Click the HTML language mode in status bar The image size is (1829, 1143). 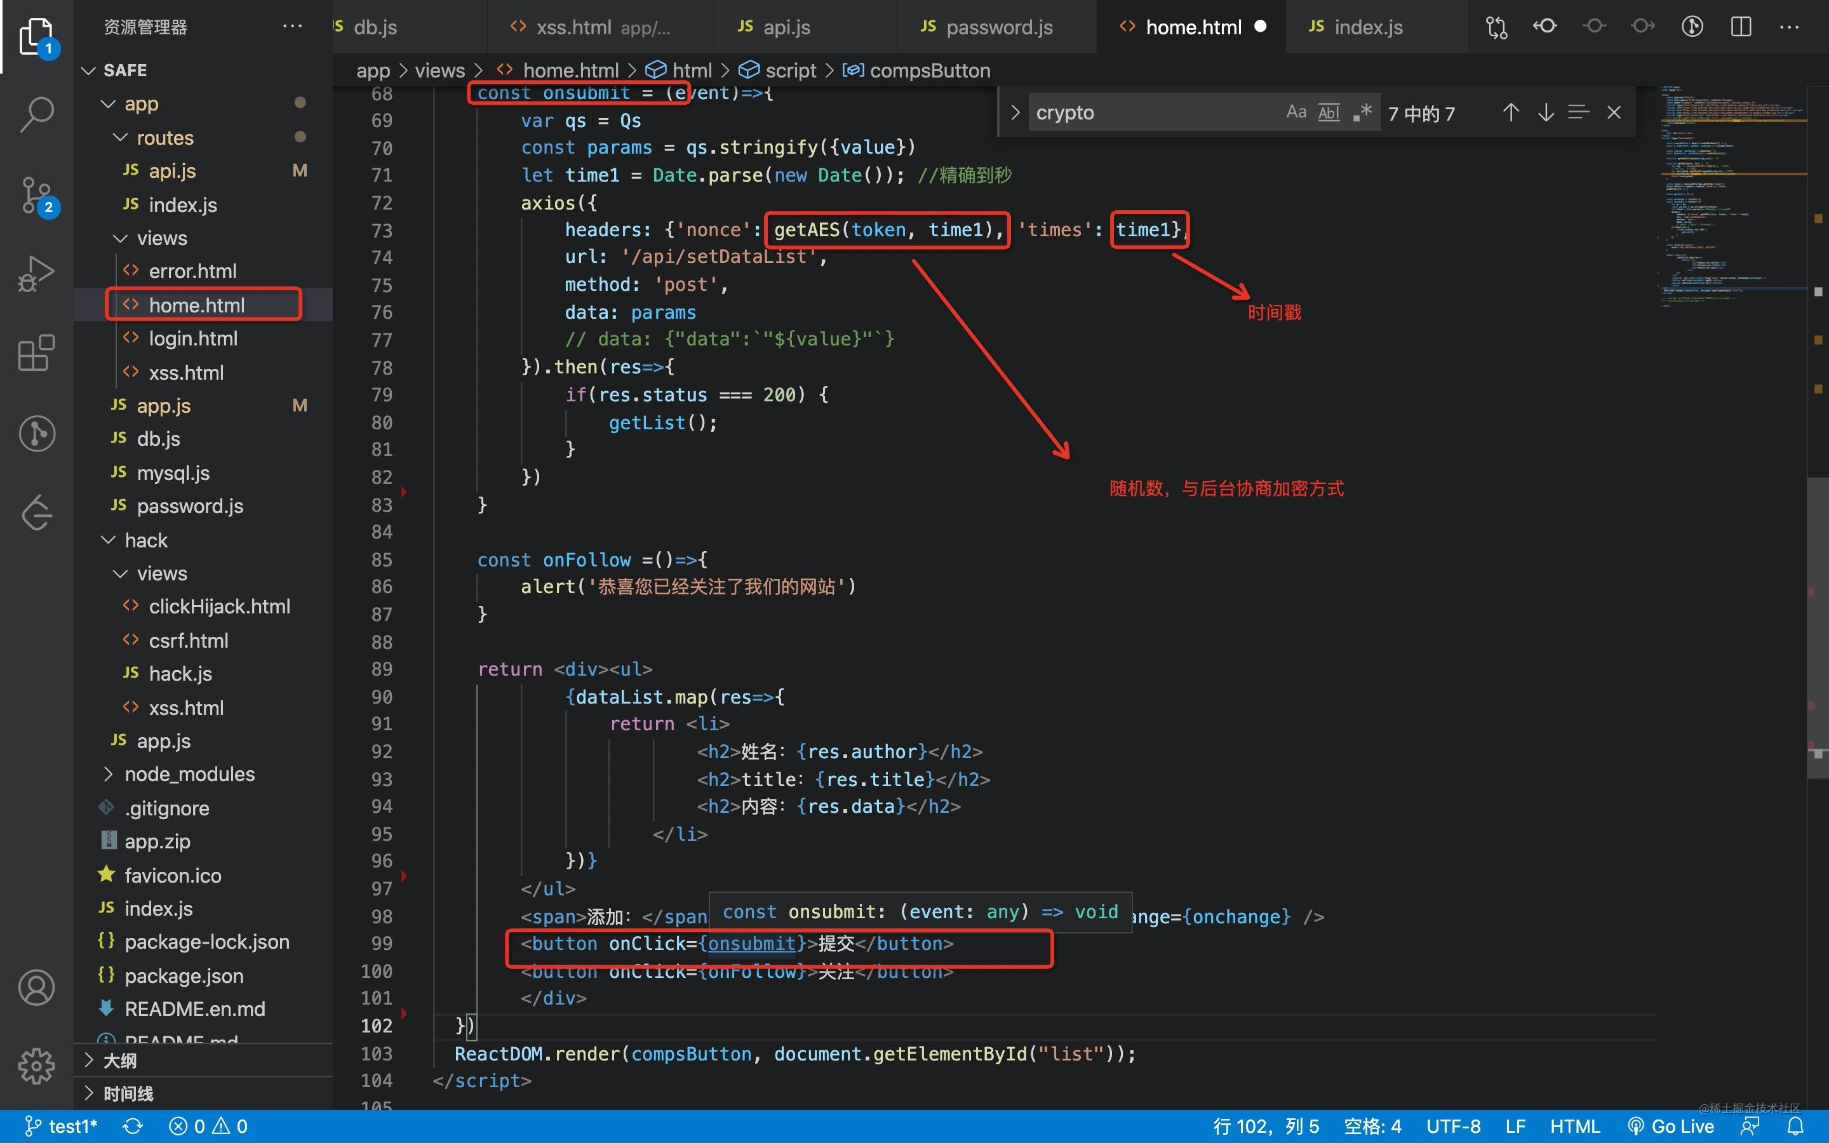1575,1126
